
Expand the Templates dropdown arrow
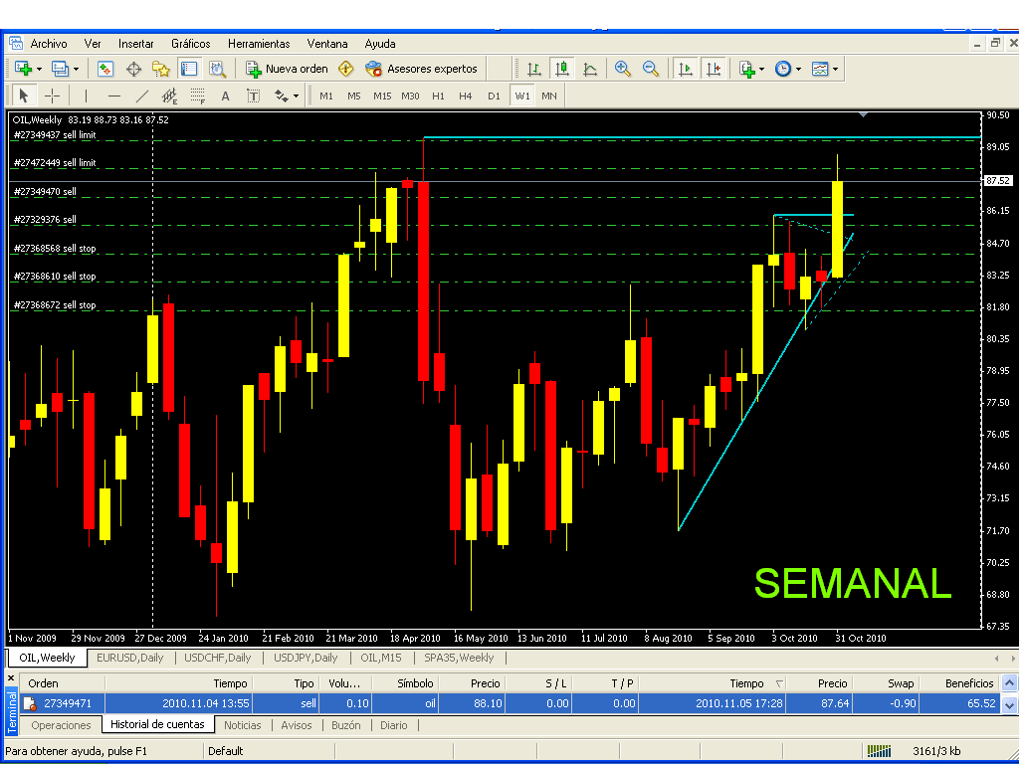click(835, 69)
